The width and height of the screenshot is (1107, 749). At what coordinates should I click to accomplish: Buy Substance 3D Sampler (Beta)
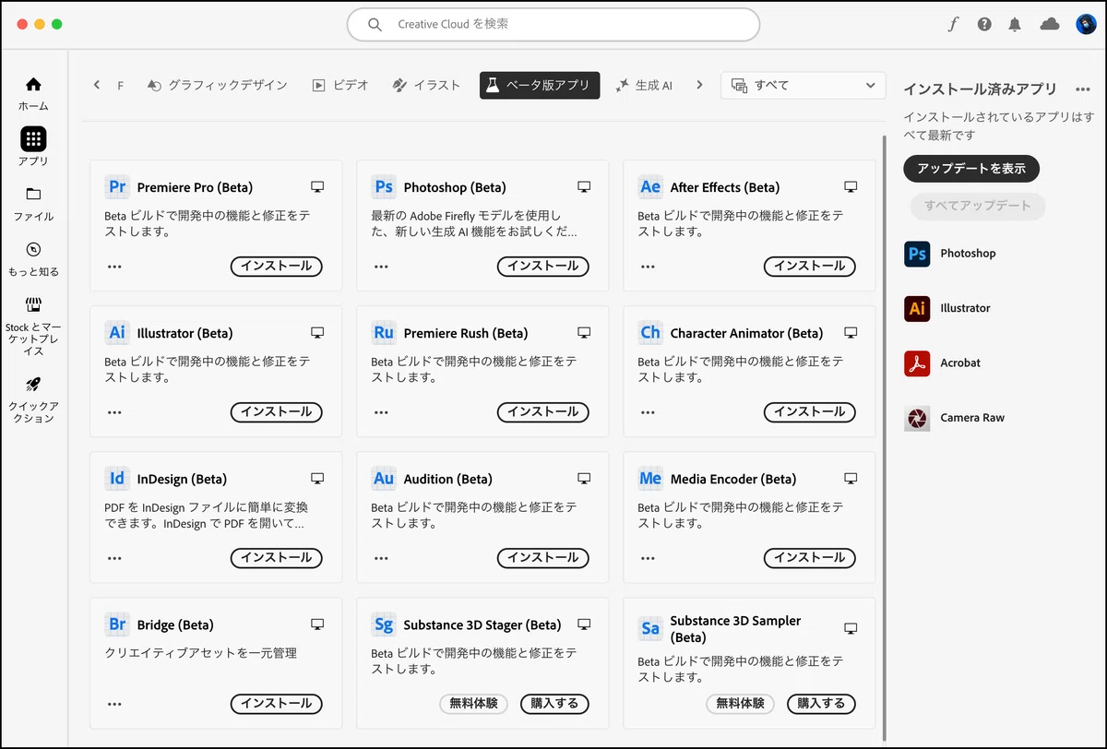(x=821, y=704)
